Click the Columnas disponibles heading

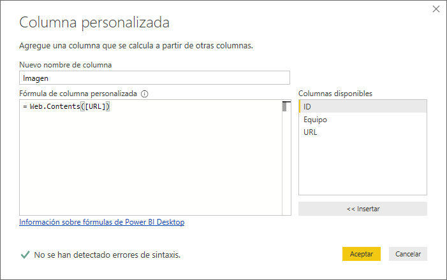tap(335, 94)
